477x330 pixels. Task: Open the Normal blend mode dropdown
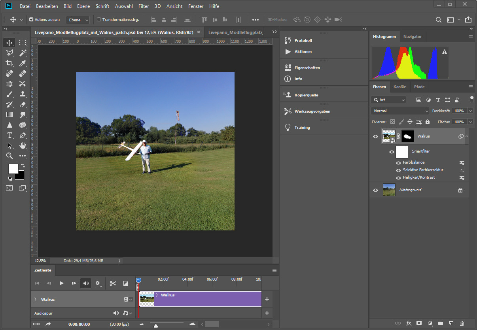click(400, 111)
